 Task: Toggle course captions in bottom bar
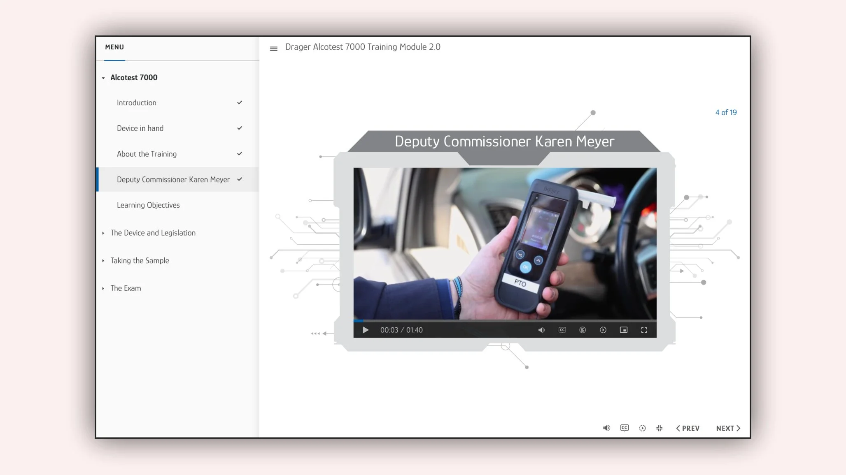[625, 428]
